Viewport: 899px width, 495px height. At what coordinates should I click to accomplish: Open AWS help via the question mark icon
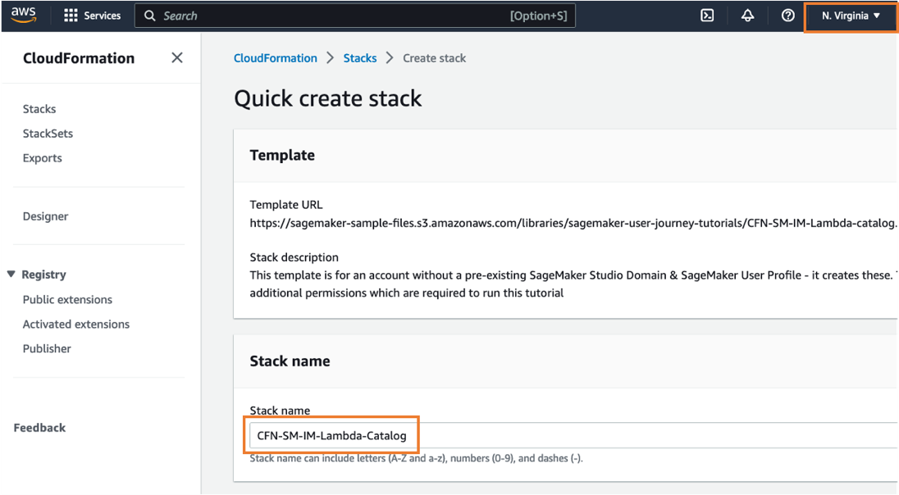coord(787,15)
